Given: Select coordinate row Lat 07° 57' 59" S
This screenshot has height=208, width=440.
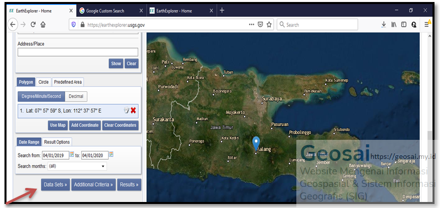Looking at the screenshot, I should (x=78, y=111).
